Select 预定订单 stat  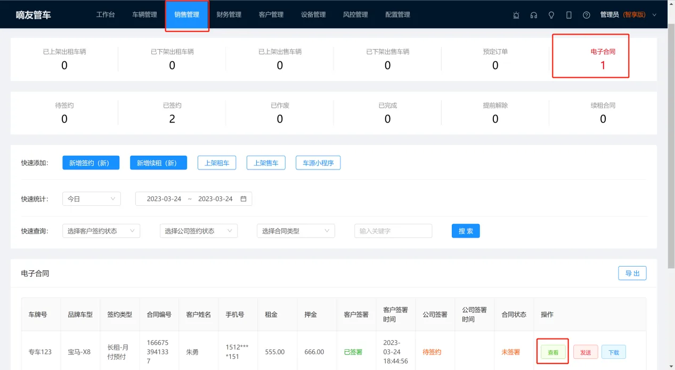[495, 59]
